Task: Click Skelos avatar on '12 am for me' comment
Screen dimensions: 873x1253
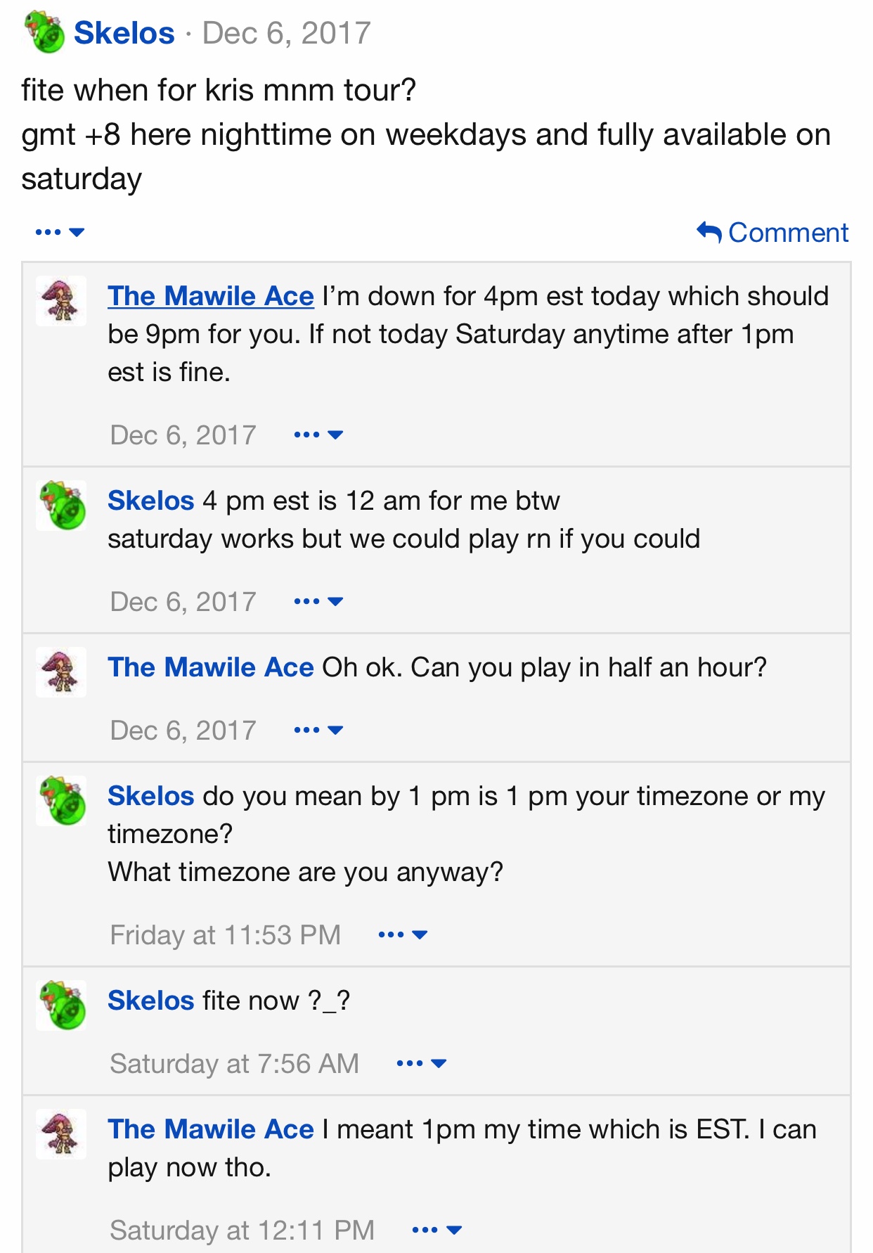Action: click(x=62, y=505)
